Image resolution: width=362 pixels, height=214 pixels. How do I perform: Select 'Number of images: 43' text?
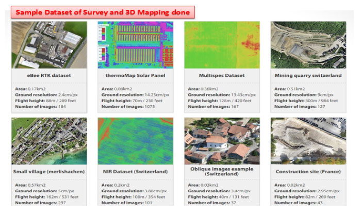pyautogui.click(x=299, y=203)
